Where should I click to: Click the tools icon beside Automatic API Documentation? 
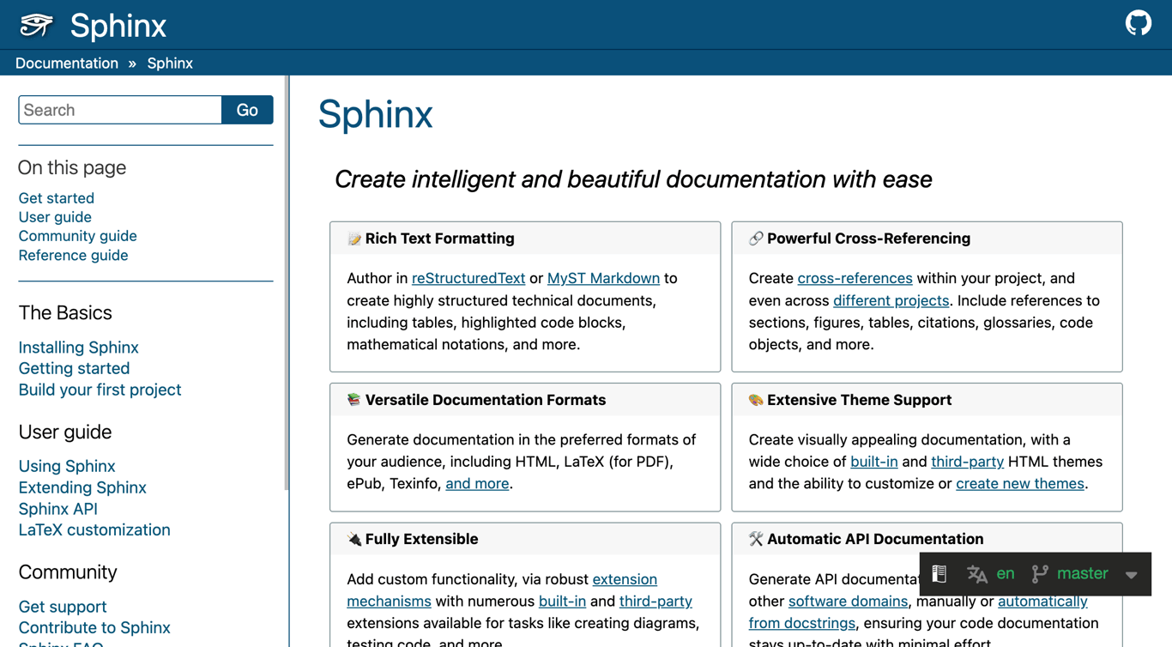point(755,539)
